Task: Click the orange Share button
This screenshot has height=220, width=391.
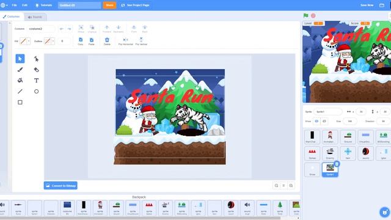Action: coord(109,5)
